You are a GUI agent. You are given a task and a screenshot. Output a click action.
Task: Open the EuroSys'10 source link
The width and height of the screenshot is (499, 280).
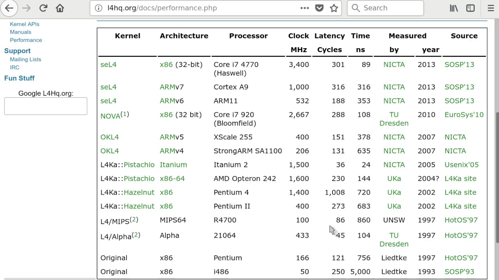(464, 115)
